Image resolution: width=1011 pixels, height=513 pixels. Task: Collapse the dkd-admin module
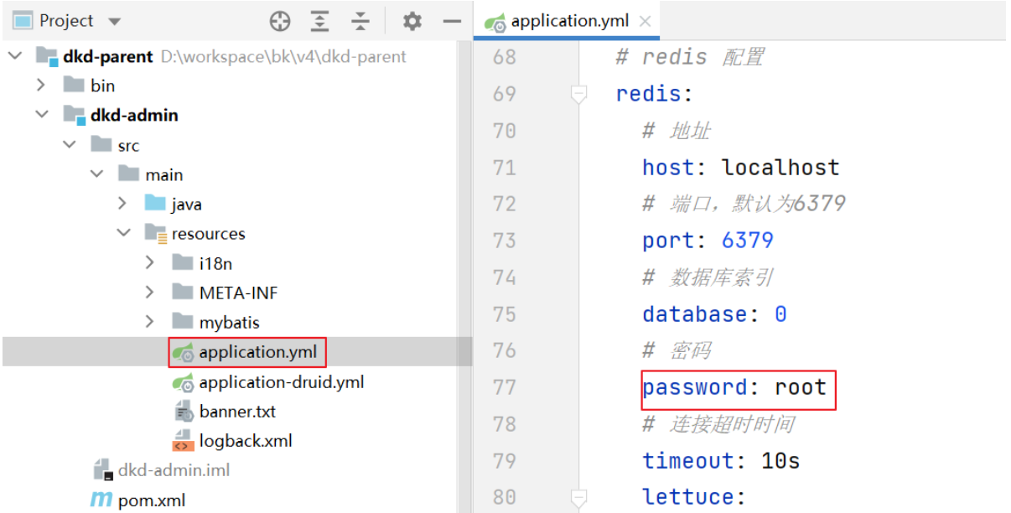(x=42, y=115)
